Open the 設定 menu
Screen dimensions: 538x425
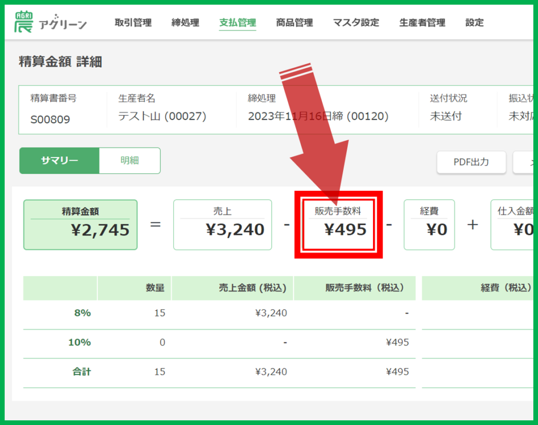coord(474,23)
